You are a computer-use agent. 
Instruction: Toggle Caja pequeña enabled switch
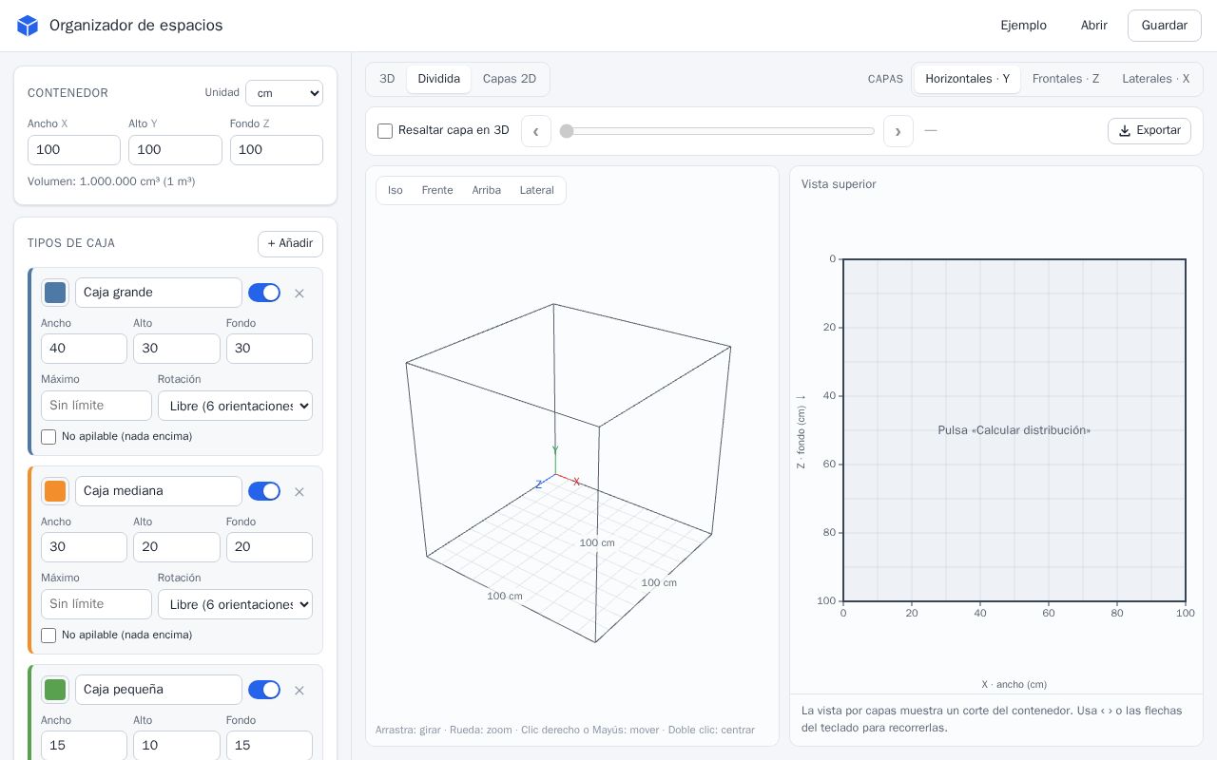[x=264, y=690]
